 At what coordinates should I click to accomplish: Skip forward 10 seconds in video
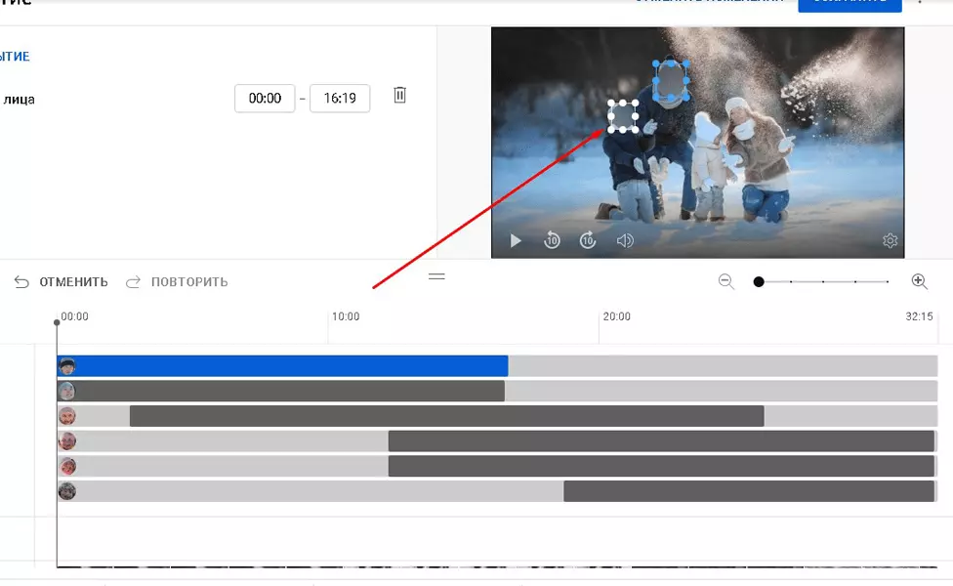click(x=588, y=240)
